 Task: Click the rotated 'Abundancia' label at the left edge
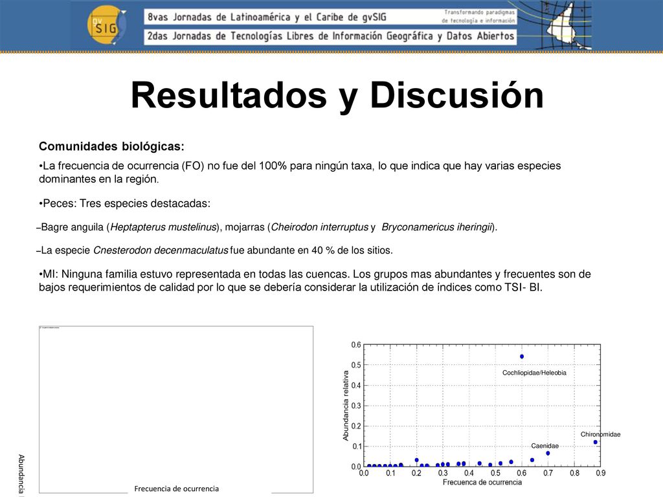[21, 474]
